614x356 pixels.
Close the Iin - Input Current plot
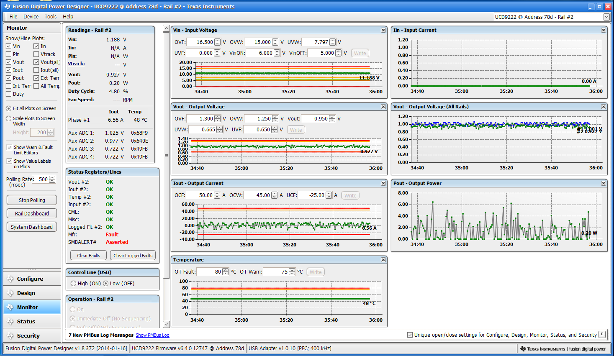(x=603, y=30)
